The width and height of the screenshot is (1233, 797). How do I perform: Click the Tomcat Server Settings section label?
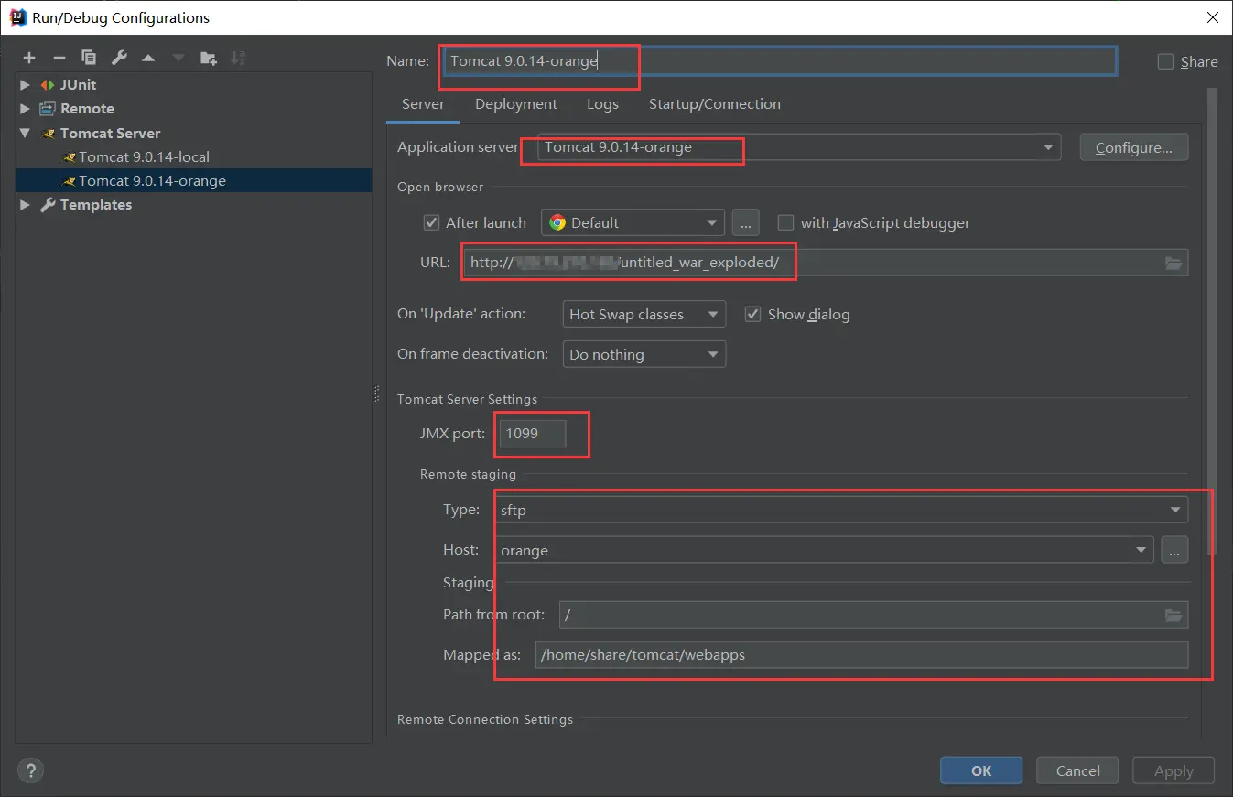[468, 399]
